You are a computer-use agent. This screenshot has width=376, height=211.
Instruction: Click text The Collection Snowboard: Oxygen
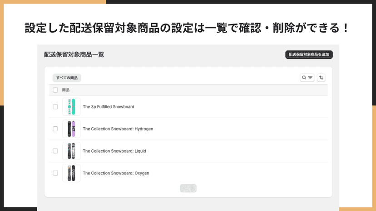point(116,173)
